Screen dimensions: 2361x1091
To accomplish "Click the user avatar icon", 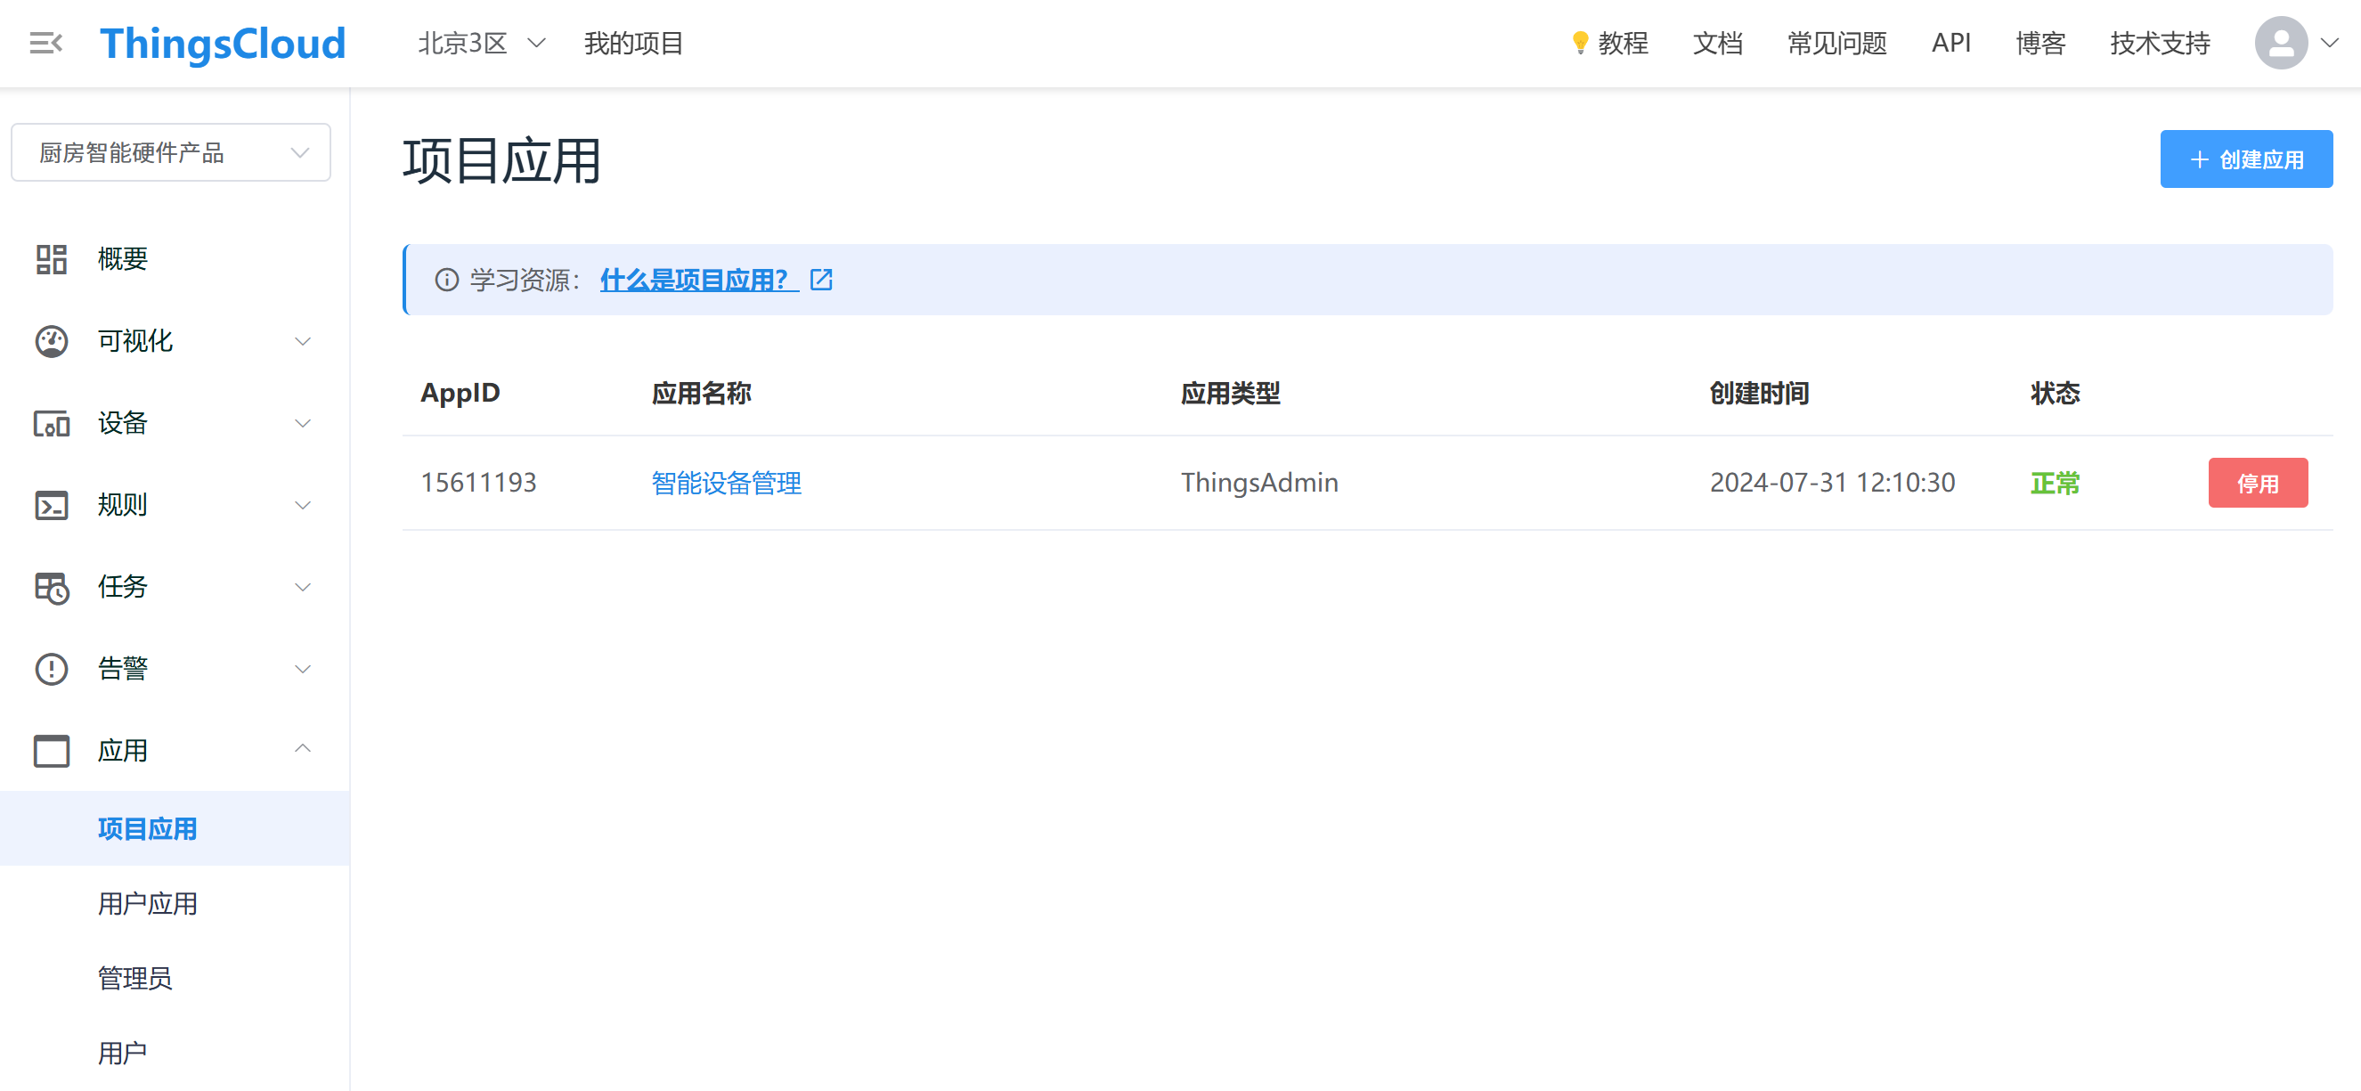I will click(2280, 43).
